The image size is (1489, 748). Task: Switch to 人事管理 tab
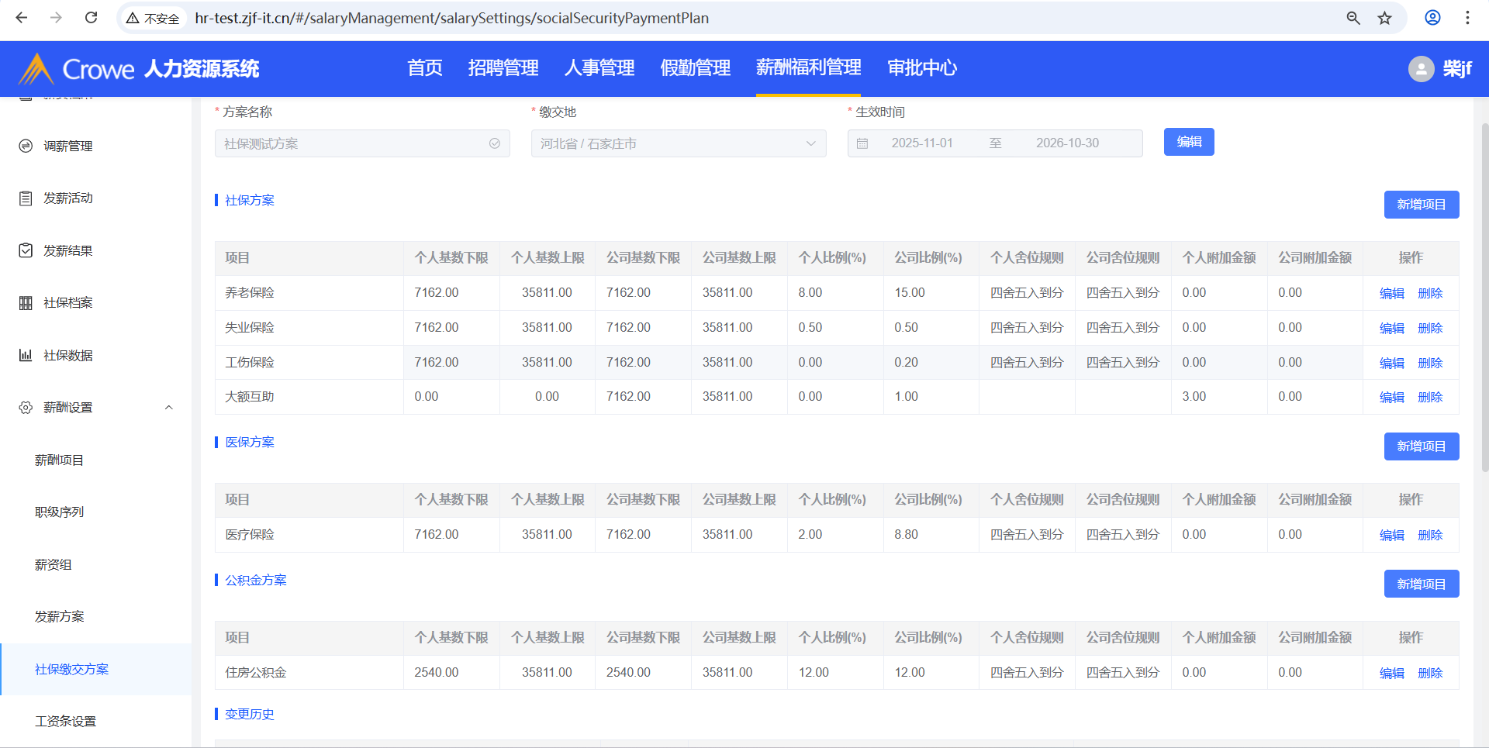coord(599,68)
